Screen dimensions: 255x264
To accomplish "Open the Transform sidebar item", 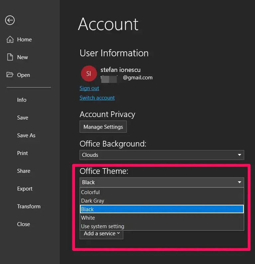I will (x=29, y=206).
